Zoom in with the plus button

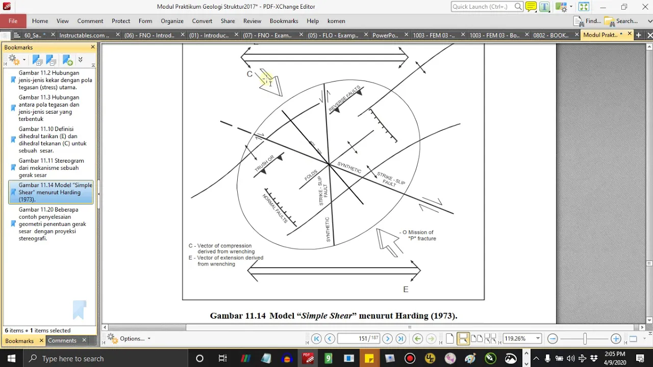click(616, 338)
